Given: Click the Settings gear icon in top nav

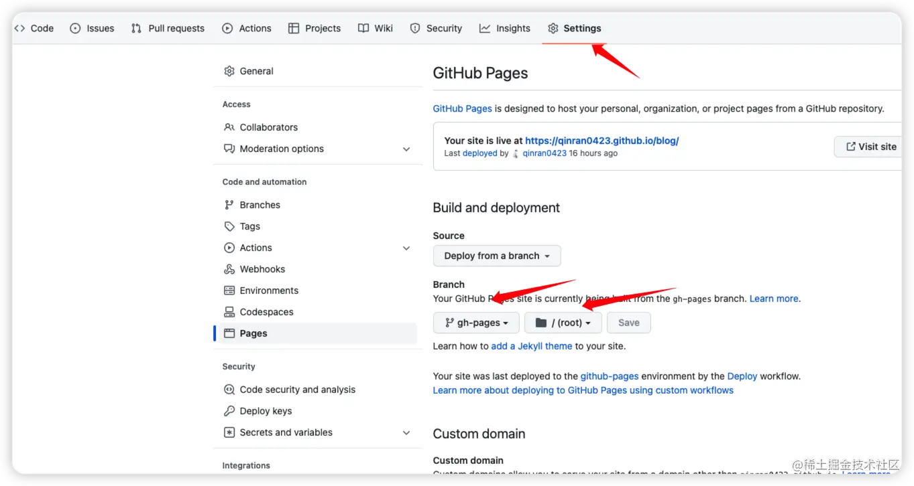Looking at the screenshot, I should pos(553,28).
